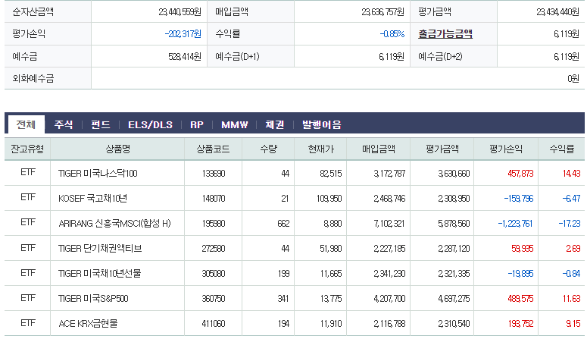The image size is (587, 339).
Task: Select the 전체 tab
Action: click(x=26, y=124)
